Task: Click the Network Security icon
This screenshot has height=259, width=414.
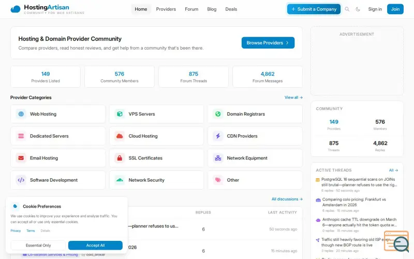Action: point(120,180)
